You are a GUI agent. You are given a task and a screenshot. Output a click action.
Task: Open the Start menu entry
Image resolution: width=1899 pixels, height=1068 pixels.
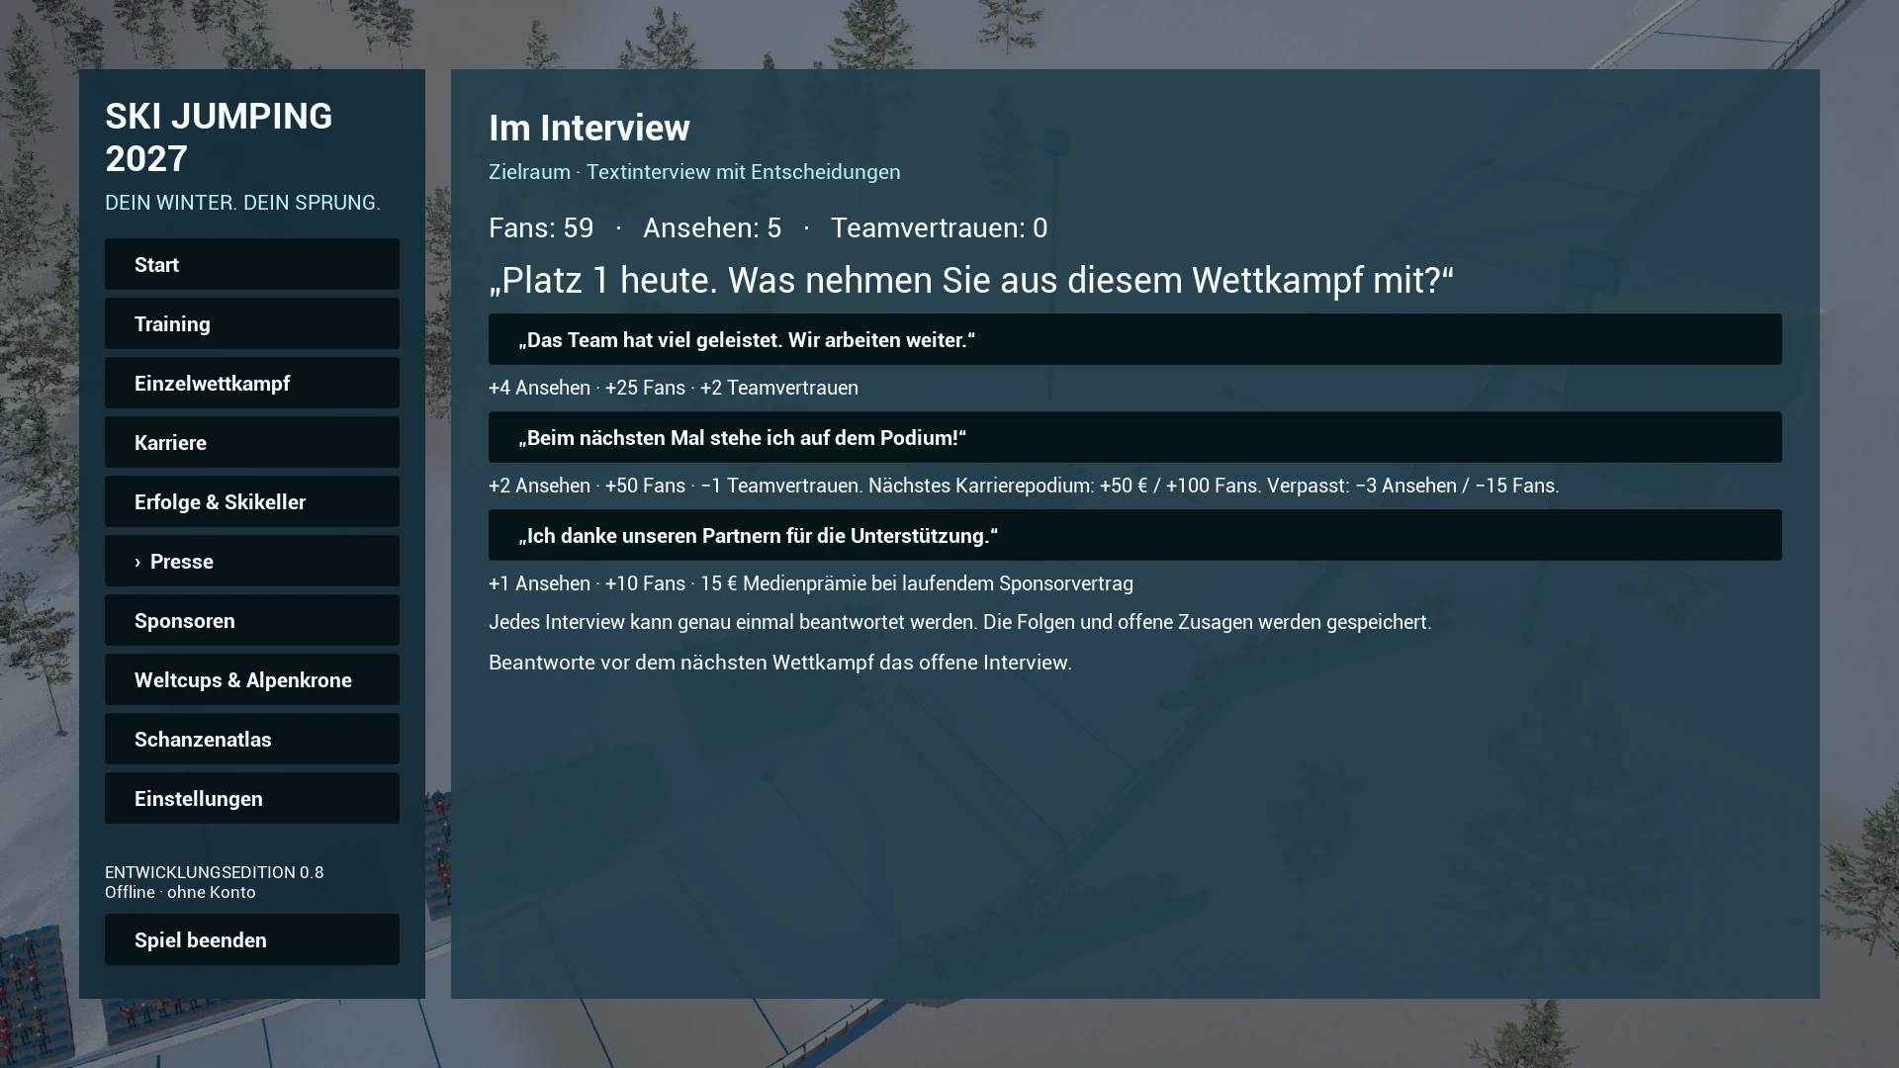[252, 264]
